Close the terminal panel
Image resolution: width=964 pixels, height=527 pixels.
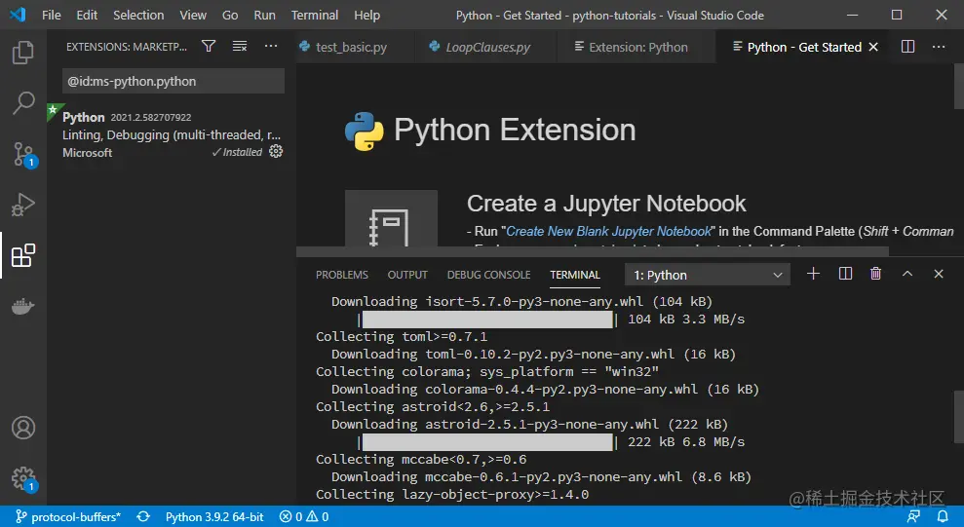pos(939,274)
